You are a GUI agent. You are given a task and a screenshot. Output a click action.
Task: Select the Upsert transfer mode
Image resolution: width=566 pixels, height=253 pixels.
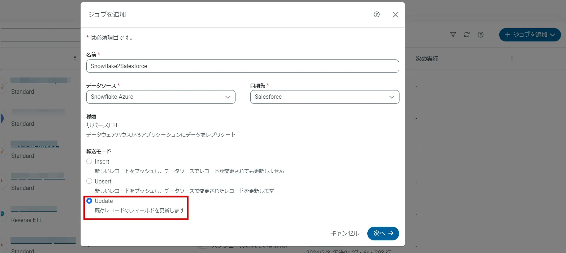(x=89, y=181)
